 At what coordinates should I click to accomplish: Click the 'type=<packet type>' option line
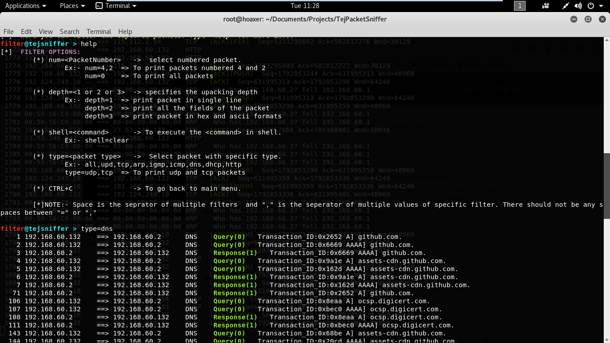(x=157, y=156)
